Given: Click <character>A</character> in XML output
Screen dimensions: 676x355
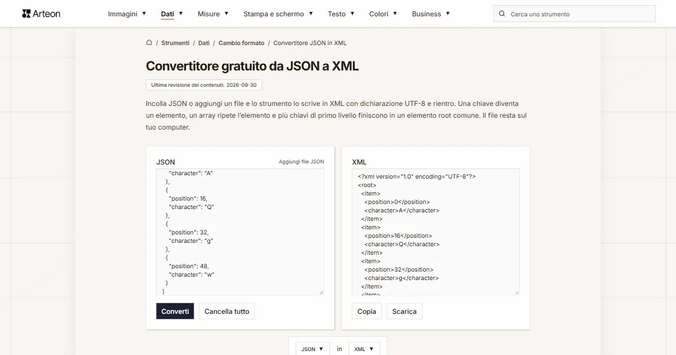Looking at the screenshot, I should pos(402,210).
